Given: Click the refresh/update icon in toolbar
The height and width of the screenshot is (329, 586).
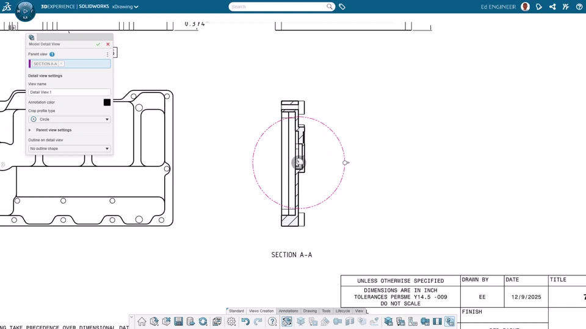Looking at the screenshot, I should pos(203,322).
